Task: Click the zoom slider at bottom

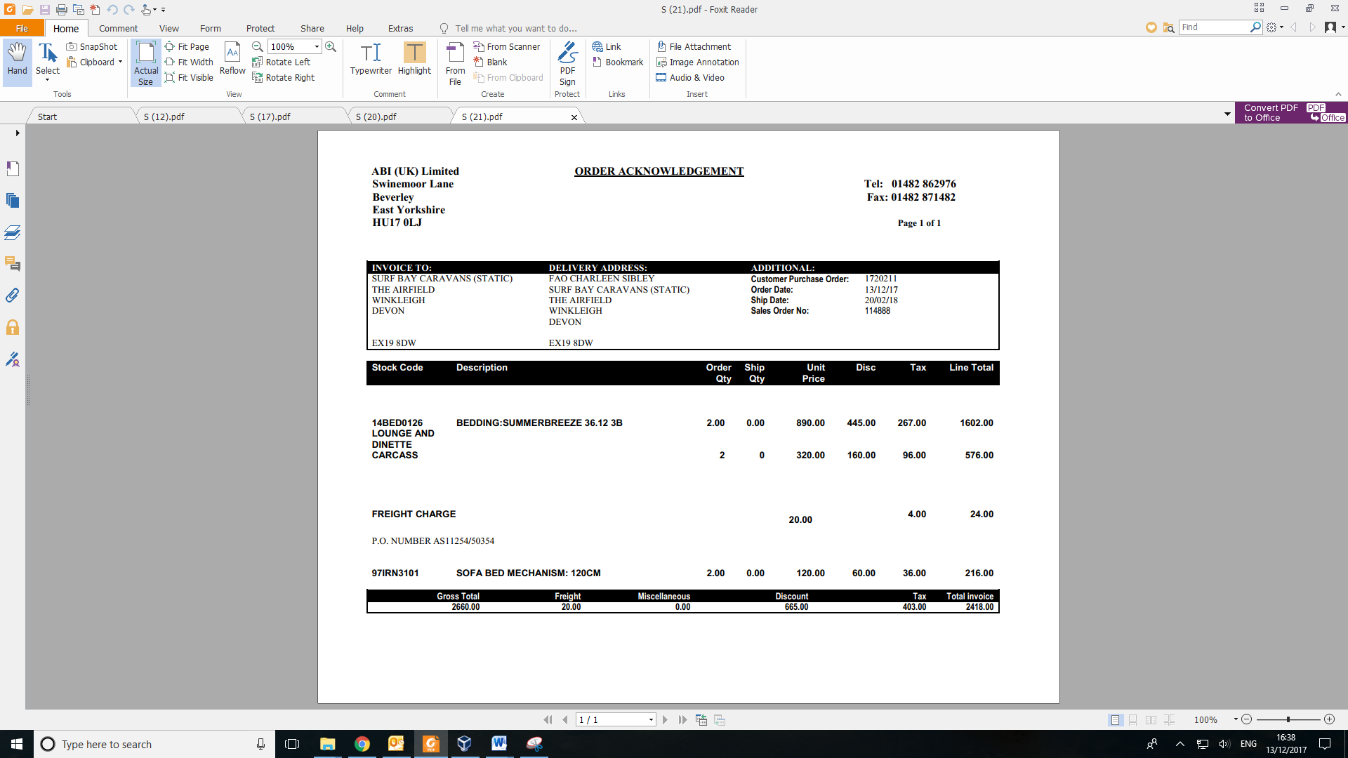Action: [1288, 720]
